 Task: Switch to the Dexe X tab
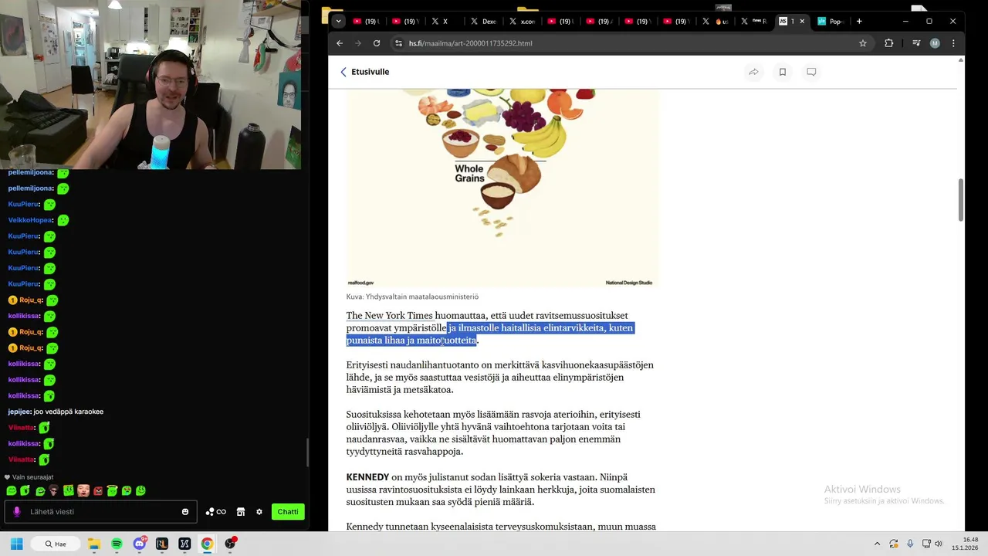[483, 22]
